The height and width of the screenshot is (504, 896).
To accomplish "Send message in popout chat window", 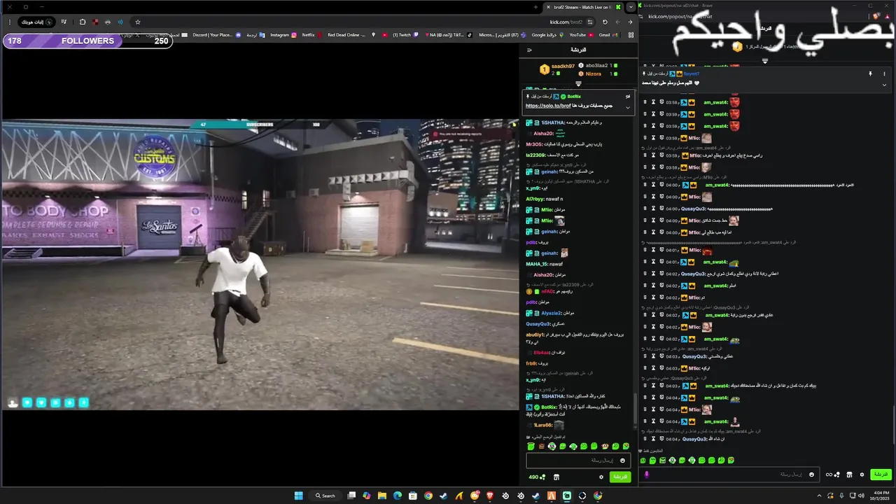I will (881, 475).
